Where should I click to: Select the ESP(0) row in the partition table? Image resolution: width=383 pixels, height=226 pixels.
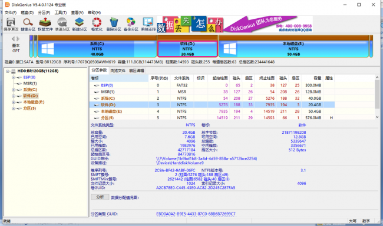click(212, 85)
